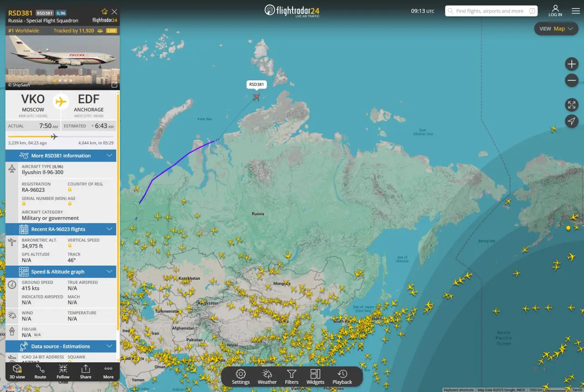584x392 pixels.
Task: Select the registration RA-96023 text
Action: point(33,190)
